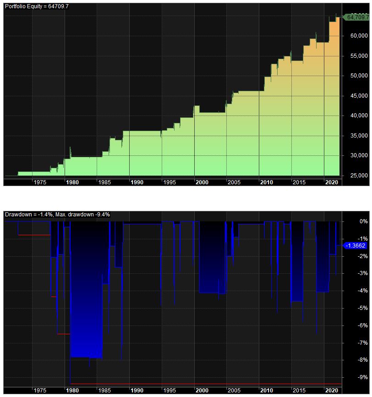Click the 0% label on the drawdown axis
Image resolution: width=372 pixels, height=397 pixels.
364,221
